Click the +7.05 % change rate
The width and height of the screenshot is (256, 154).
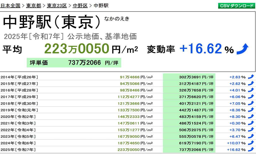(x=237, y=103)
